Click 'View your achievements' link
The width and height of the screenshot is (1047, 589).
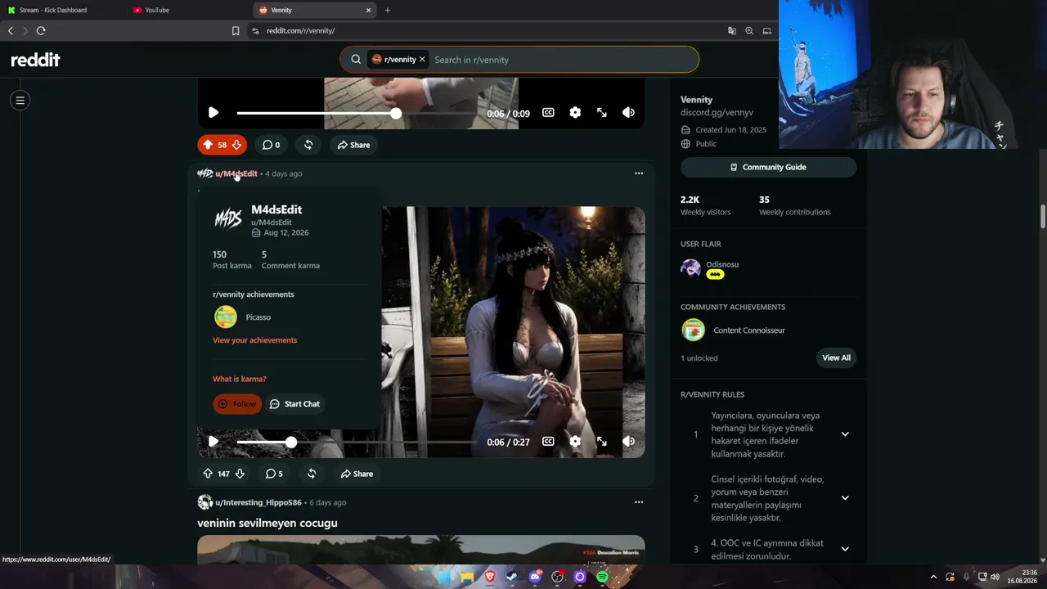(254, 340)
